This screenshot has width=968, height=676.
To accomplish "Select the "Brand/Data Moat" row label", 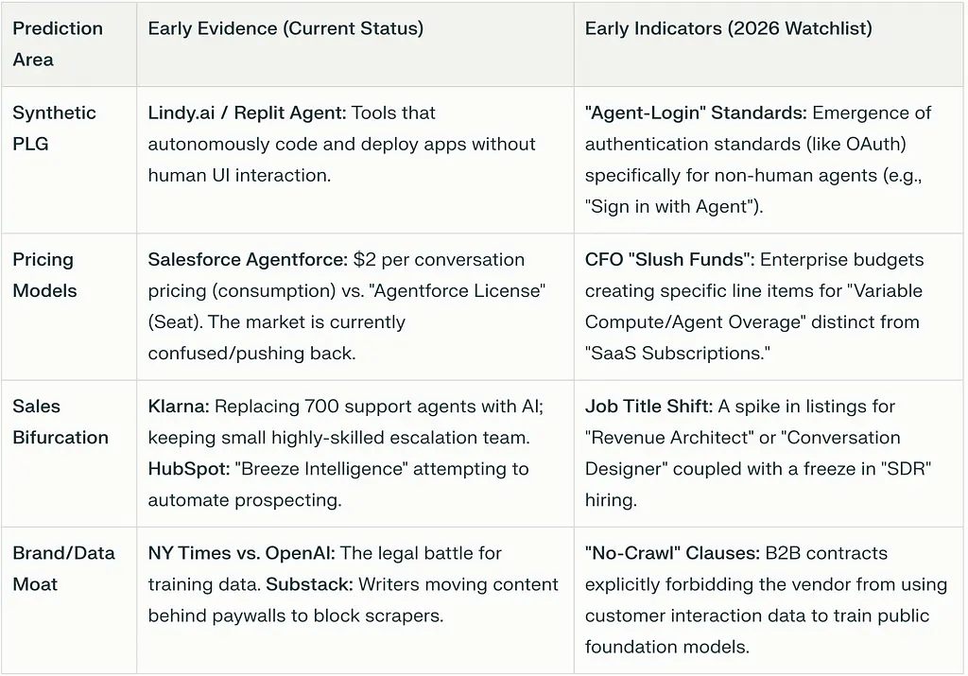I will click(x=63, y=568).
